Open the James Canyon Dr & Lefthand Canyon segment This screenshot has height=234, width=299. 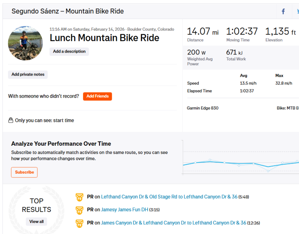tap(173, 223)
